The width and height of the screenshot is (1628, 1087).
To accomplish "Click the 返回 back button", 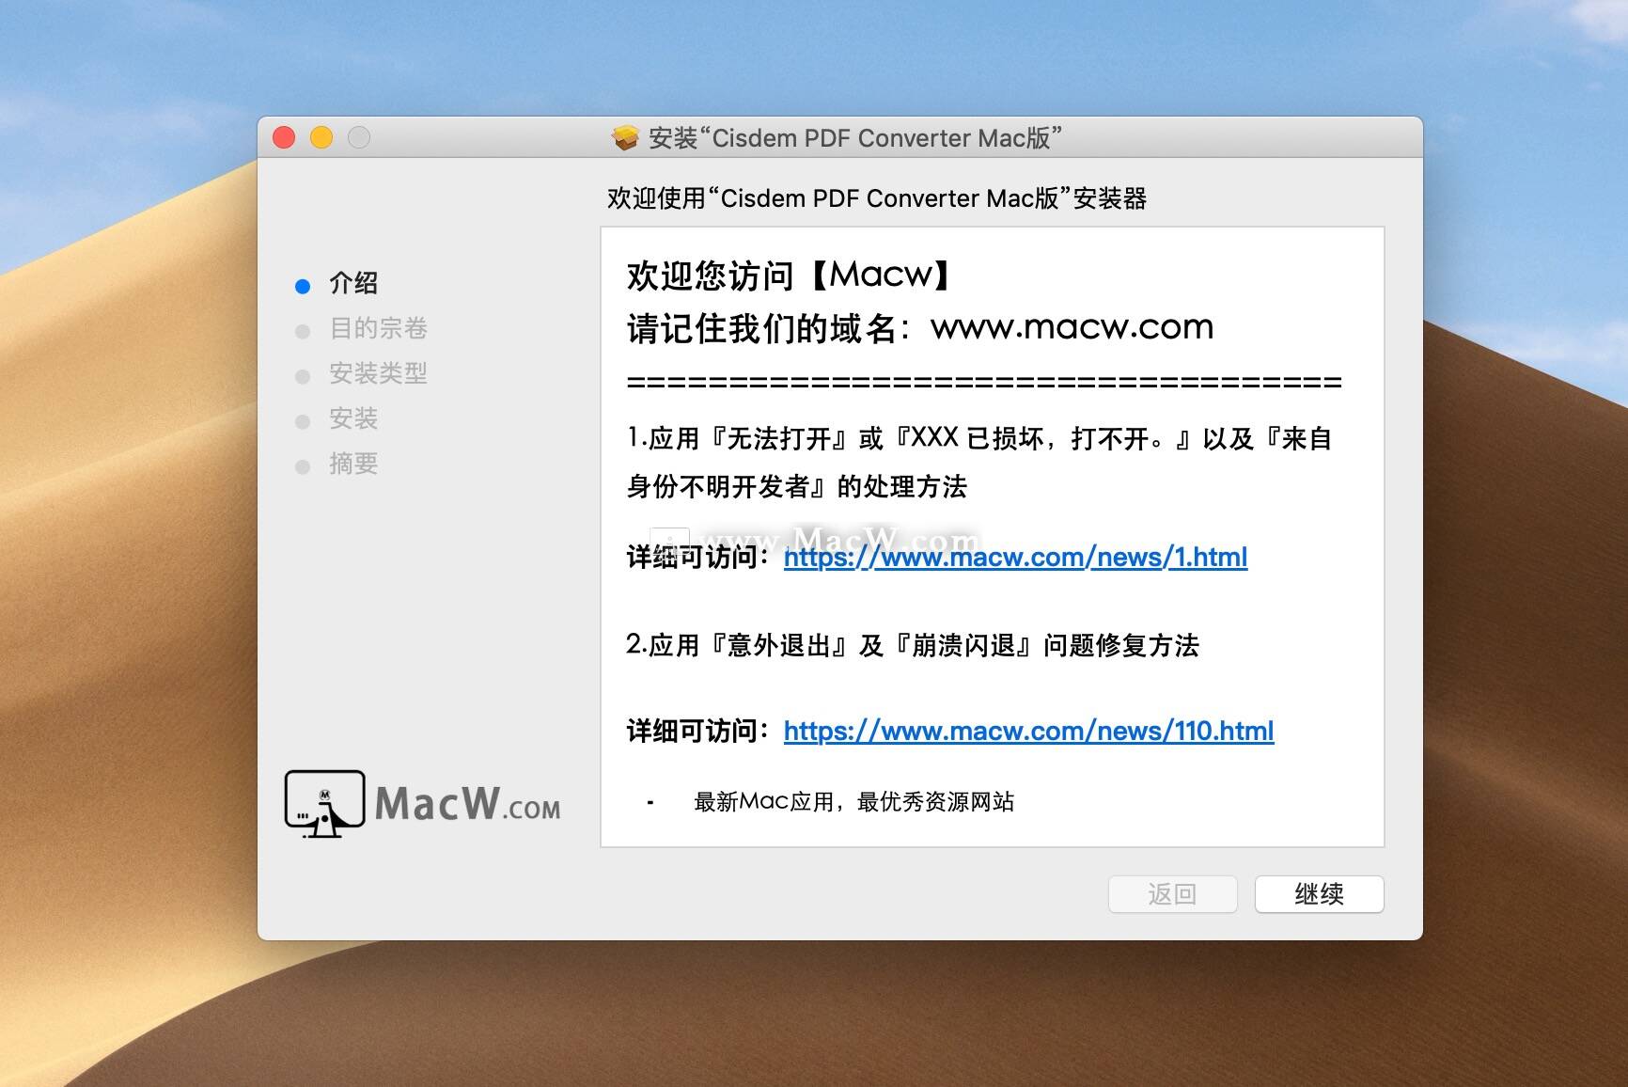I will coord(1172,894).
